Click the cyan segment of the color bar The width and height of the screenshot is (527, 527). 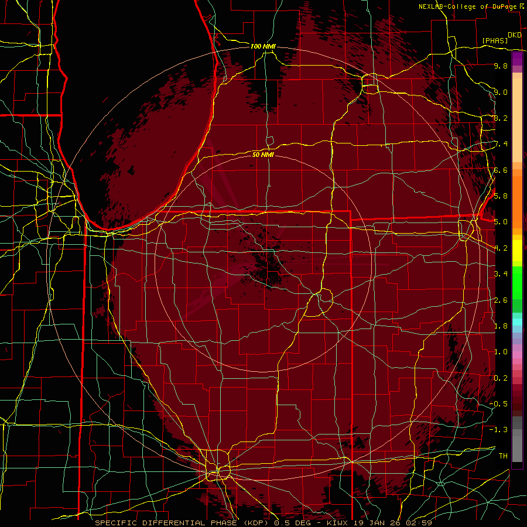(517, 322)
